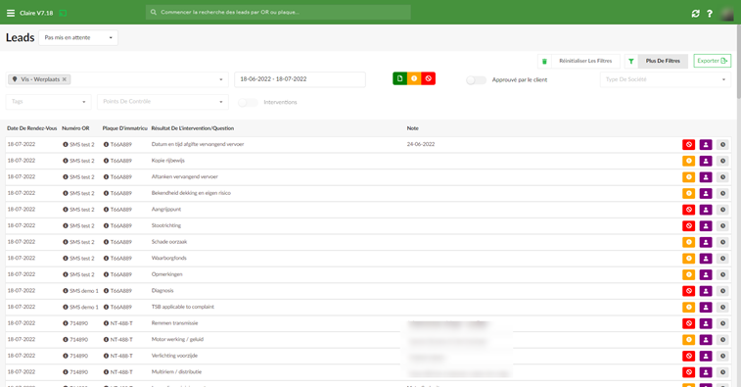Open the hamburger menu
Image resolution: width=741 pixels, height=387 pixels.
pyautogui.click(x=11, y=13)
